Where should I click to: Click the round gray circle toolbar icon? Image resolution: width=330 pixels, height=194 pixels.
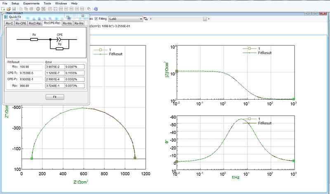[x=38, y=9]
